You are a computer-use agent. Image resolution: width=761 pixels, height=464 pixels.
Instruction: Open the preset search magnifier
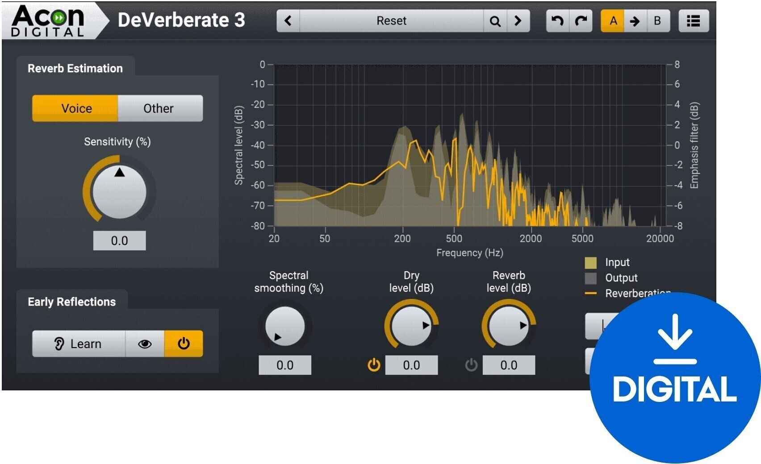point(495,21)
